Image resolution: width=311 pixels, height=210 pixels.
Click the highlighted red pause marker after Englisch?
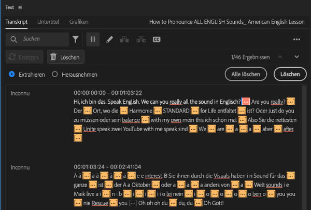click(x=246, y=102)
